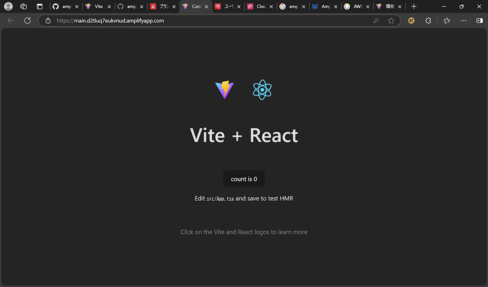Viewport: 488px width, 287px height.
Task: Minimize the browser window
Action: pos(443,7)
